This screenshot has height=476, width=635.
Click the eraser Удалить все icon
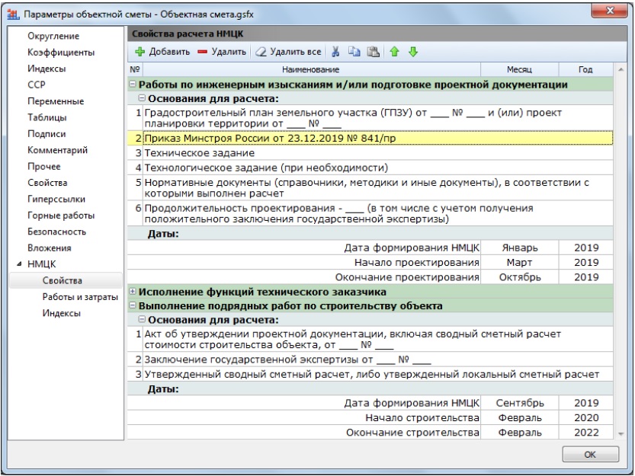pyautogui.click(x=261, y=52)
